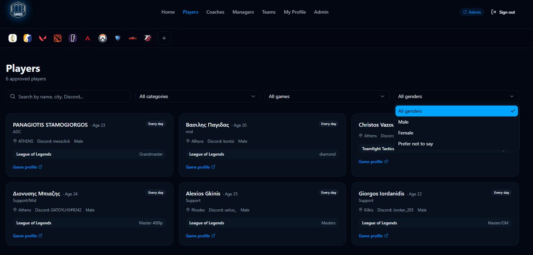Image resolution: width=533 pixels, height=255 pixels.
Task: Click player name Alexios Gkinis
Action: click(203, 194)
